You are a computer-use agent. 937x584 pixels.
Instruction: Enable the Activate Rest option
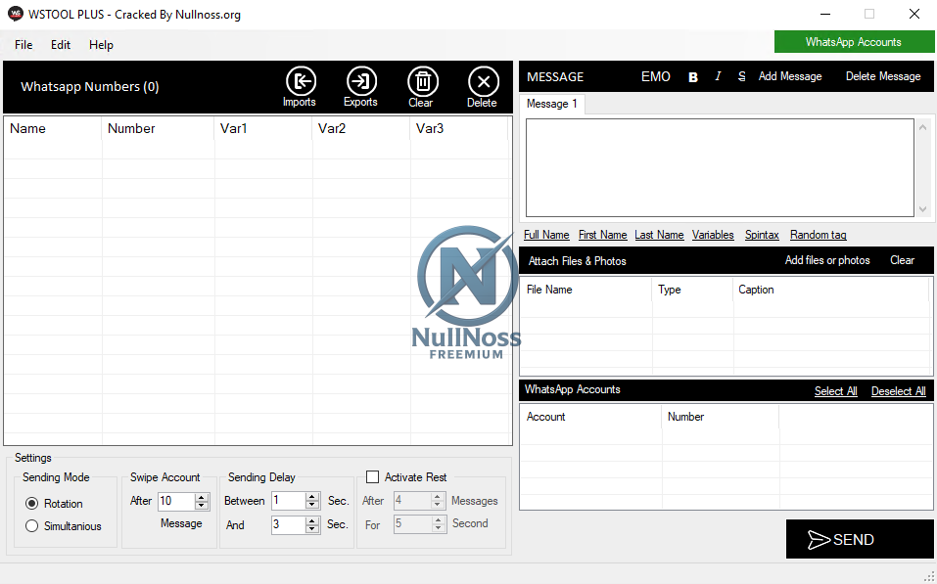(x=372, y=477)
